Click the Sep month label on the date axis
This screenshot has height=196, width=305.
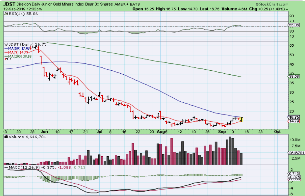tap(222, 132)
